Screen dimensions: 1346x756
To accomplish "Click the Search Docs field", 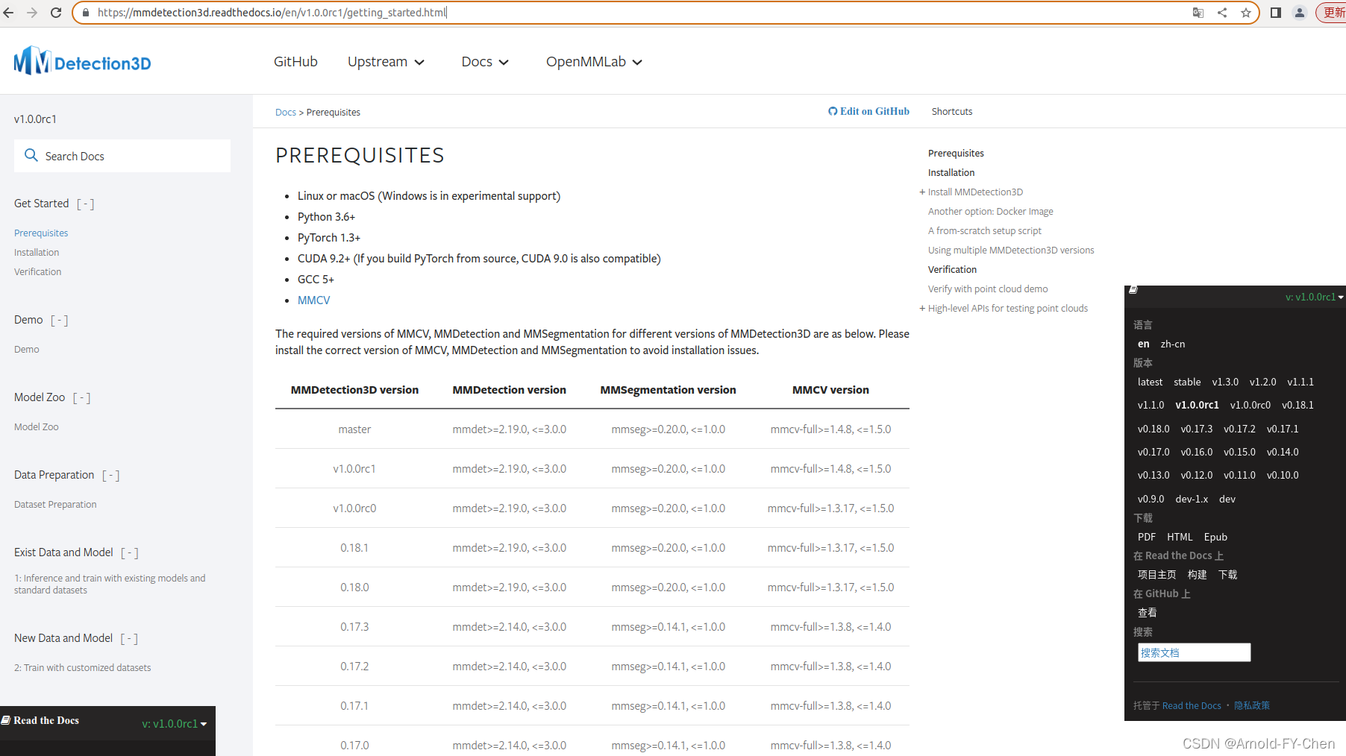I will [x=122, y=156].
